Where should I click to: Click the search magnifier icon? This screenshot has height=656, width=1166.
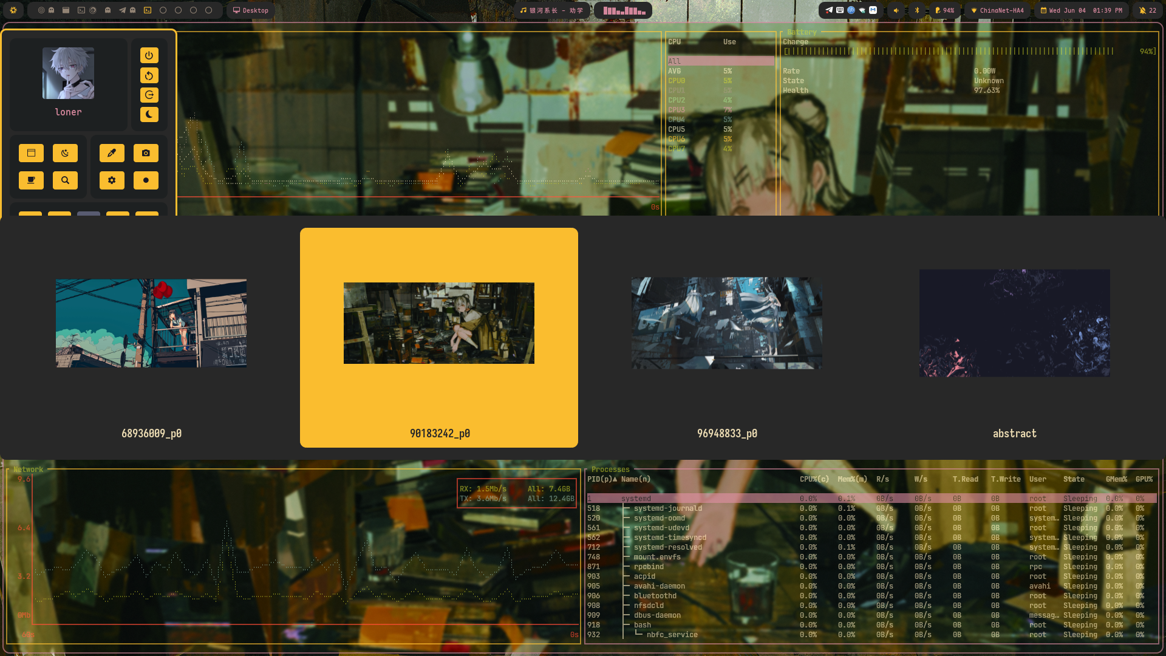(66, 180)
